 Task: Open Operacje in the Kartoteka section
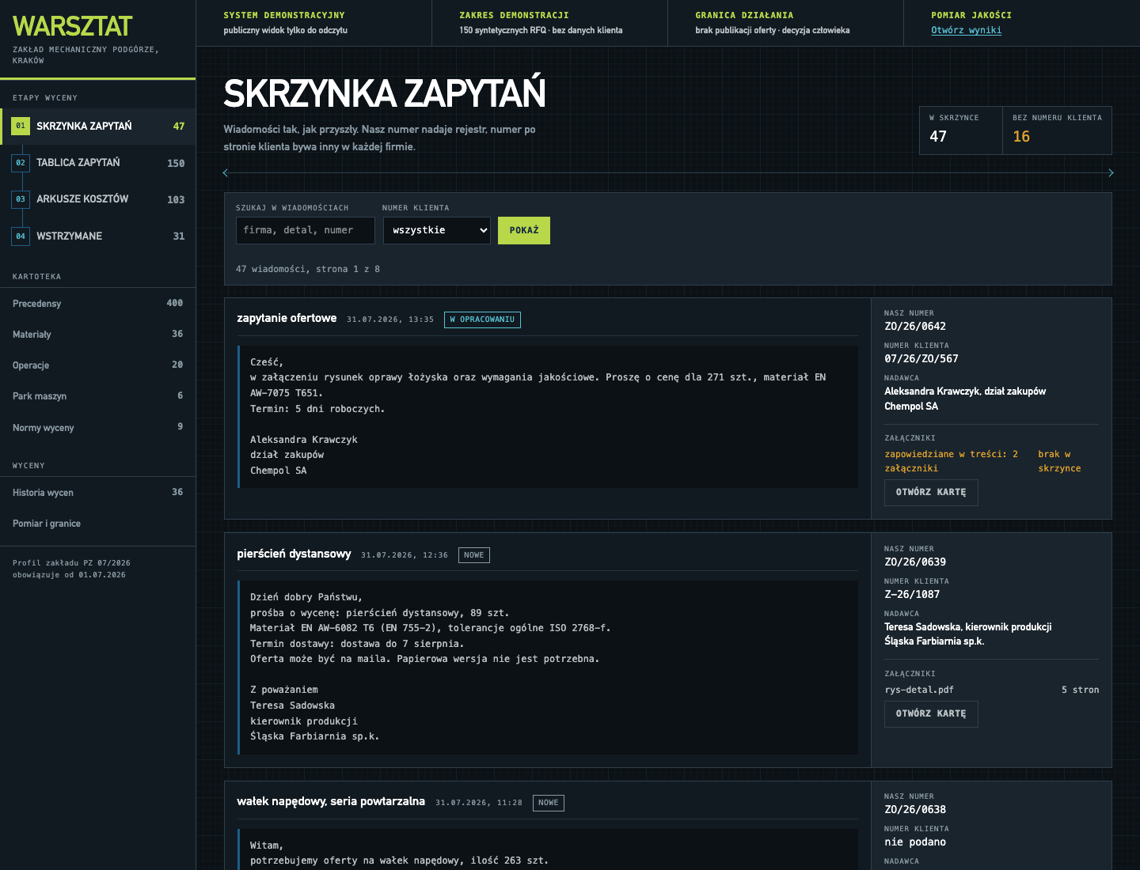coord(98,365)
